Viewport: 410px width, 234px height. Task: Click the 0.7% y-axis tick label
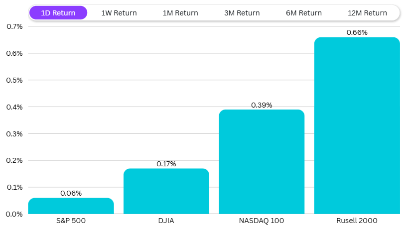coord(14,26)
